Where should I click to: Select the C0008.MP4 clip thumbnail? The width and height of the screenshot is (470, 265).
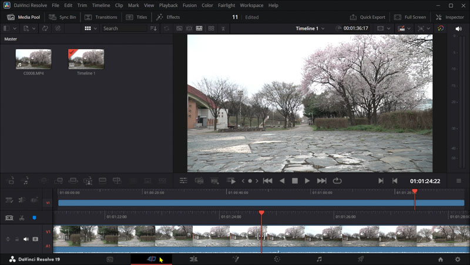point(33,59)
